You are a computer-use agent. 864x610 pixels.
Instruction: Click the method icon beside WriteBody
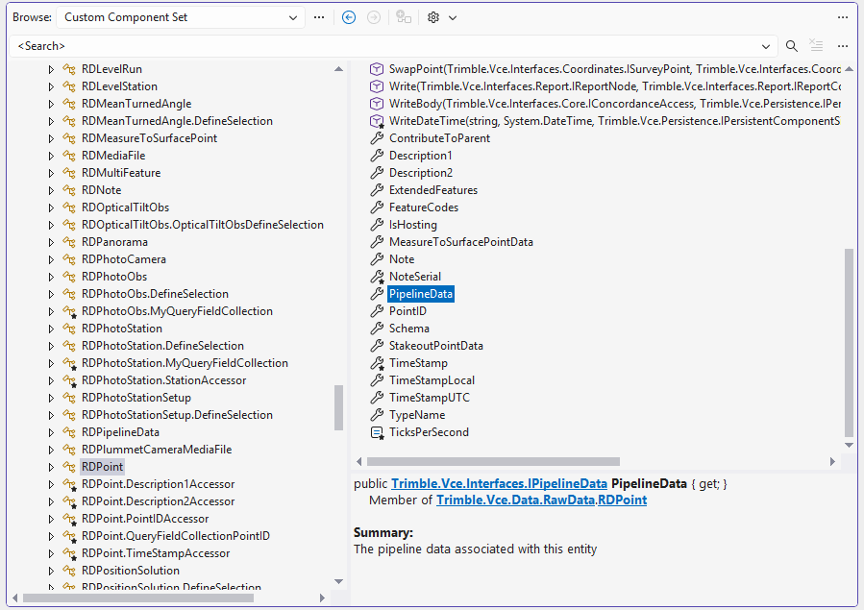(x=377, y=104)
